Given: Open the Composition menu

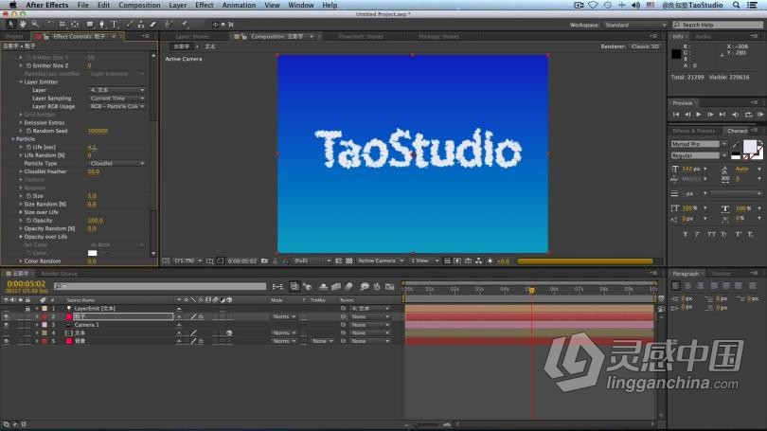Looking at the screenshot, I should click(139, 5).
